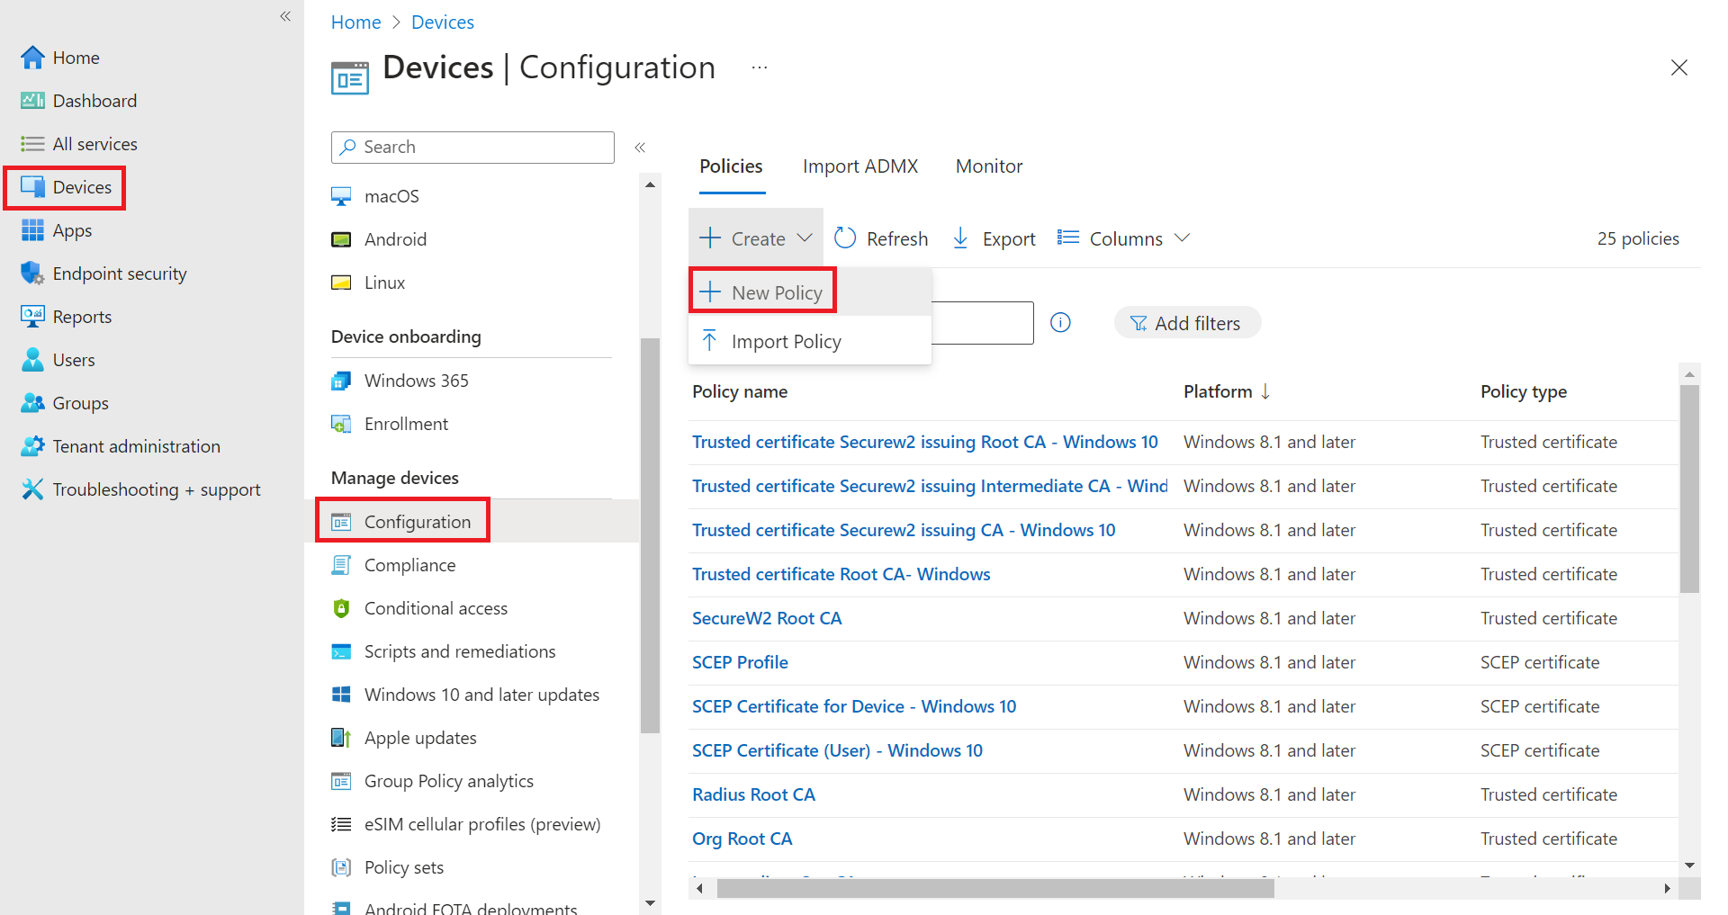
Task: Click the macOS monitor icon
Action: click(x=341, y=196)
